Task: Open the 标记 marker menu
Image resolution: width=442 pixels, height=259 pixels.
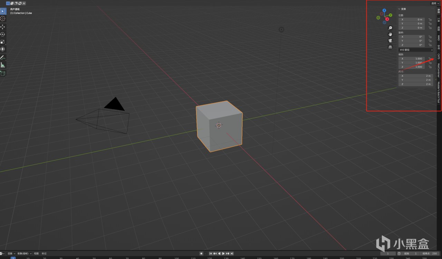Action: pyautogui.click(x=44, y=253)
